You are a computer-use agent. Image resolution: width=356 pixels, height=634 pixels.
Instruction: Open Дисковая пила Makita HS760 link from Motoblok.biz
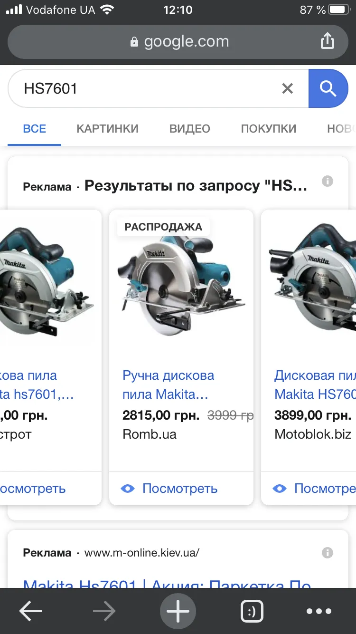pyautogui.click(x=315, y=384)
